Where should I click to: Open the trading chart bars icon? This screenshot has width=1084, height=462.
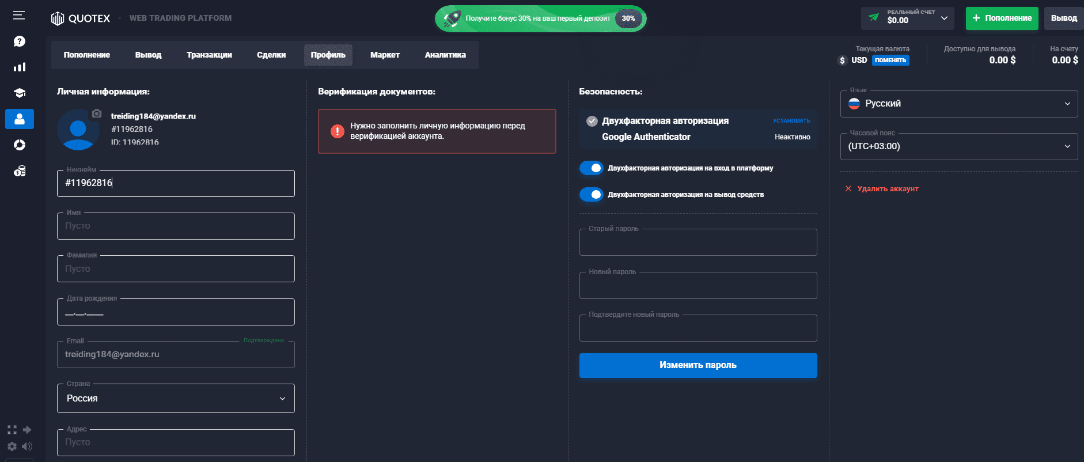click(x=20, y=67)
